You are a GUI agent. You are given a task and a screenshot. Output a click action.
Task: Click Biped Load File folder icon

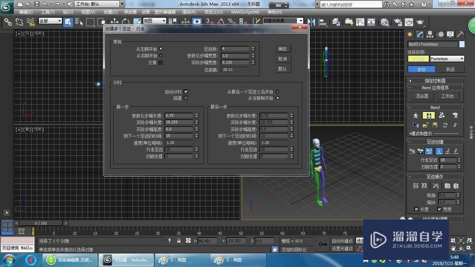pyautogui.click(x=425, y=125)
